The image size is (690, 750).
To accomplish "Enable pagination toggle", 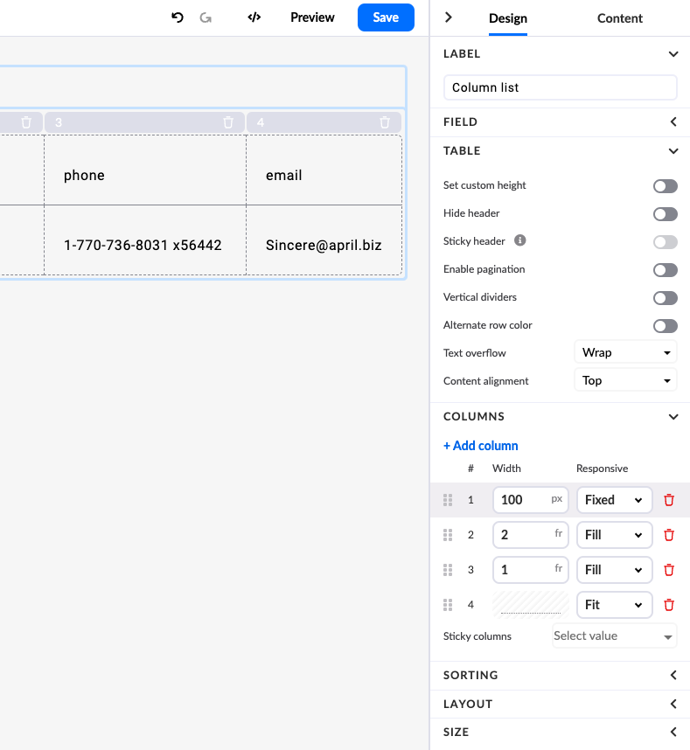I will tap(666, 270).
